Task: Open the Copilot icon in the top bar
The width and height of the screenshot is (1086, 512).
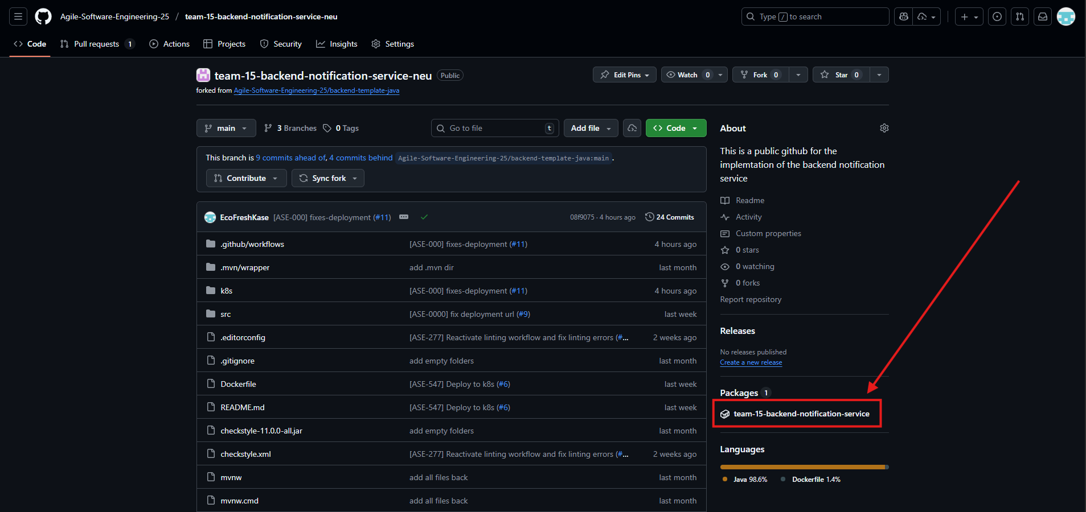Action: coord(903,16)
